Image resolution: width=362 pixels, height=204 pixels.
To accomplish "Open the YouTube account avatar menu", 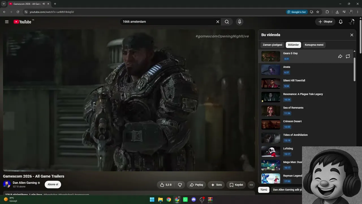I will point(352,22).
